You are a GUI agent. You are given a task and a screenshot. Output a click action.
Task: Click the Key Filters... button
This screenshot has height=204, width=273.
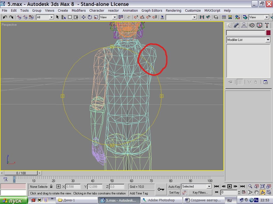pyautogui.click(x=200, y=192)
